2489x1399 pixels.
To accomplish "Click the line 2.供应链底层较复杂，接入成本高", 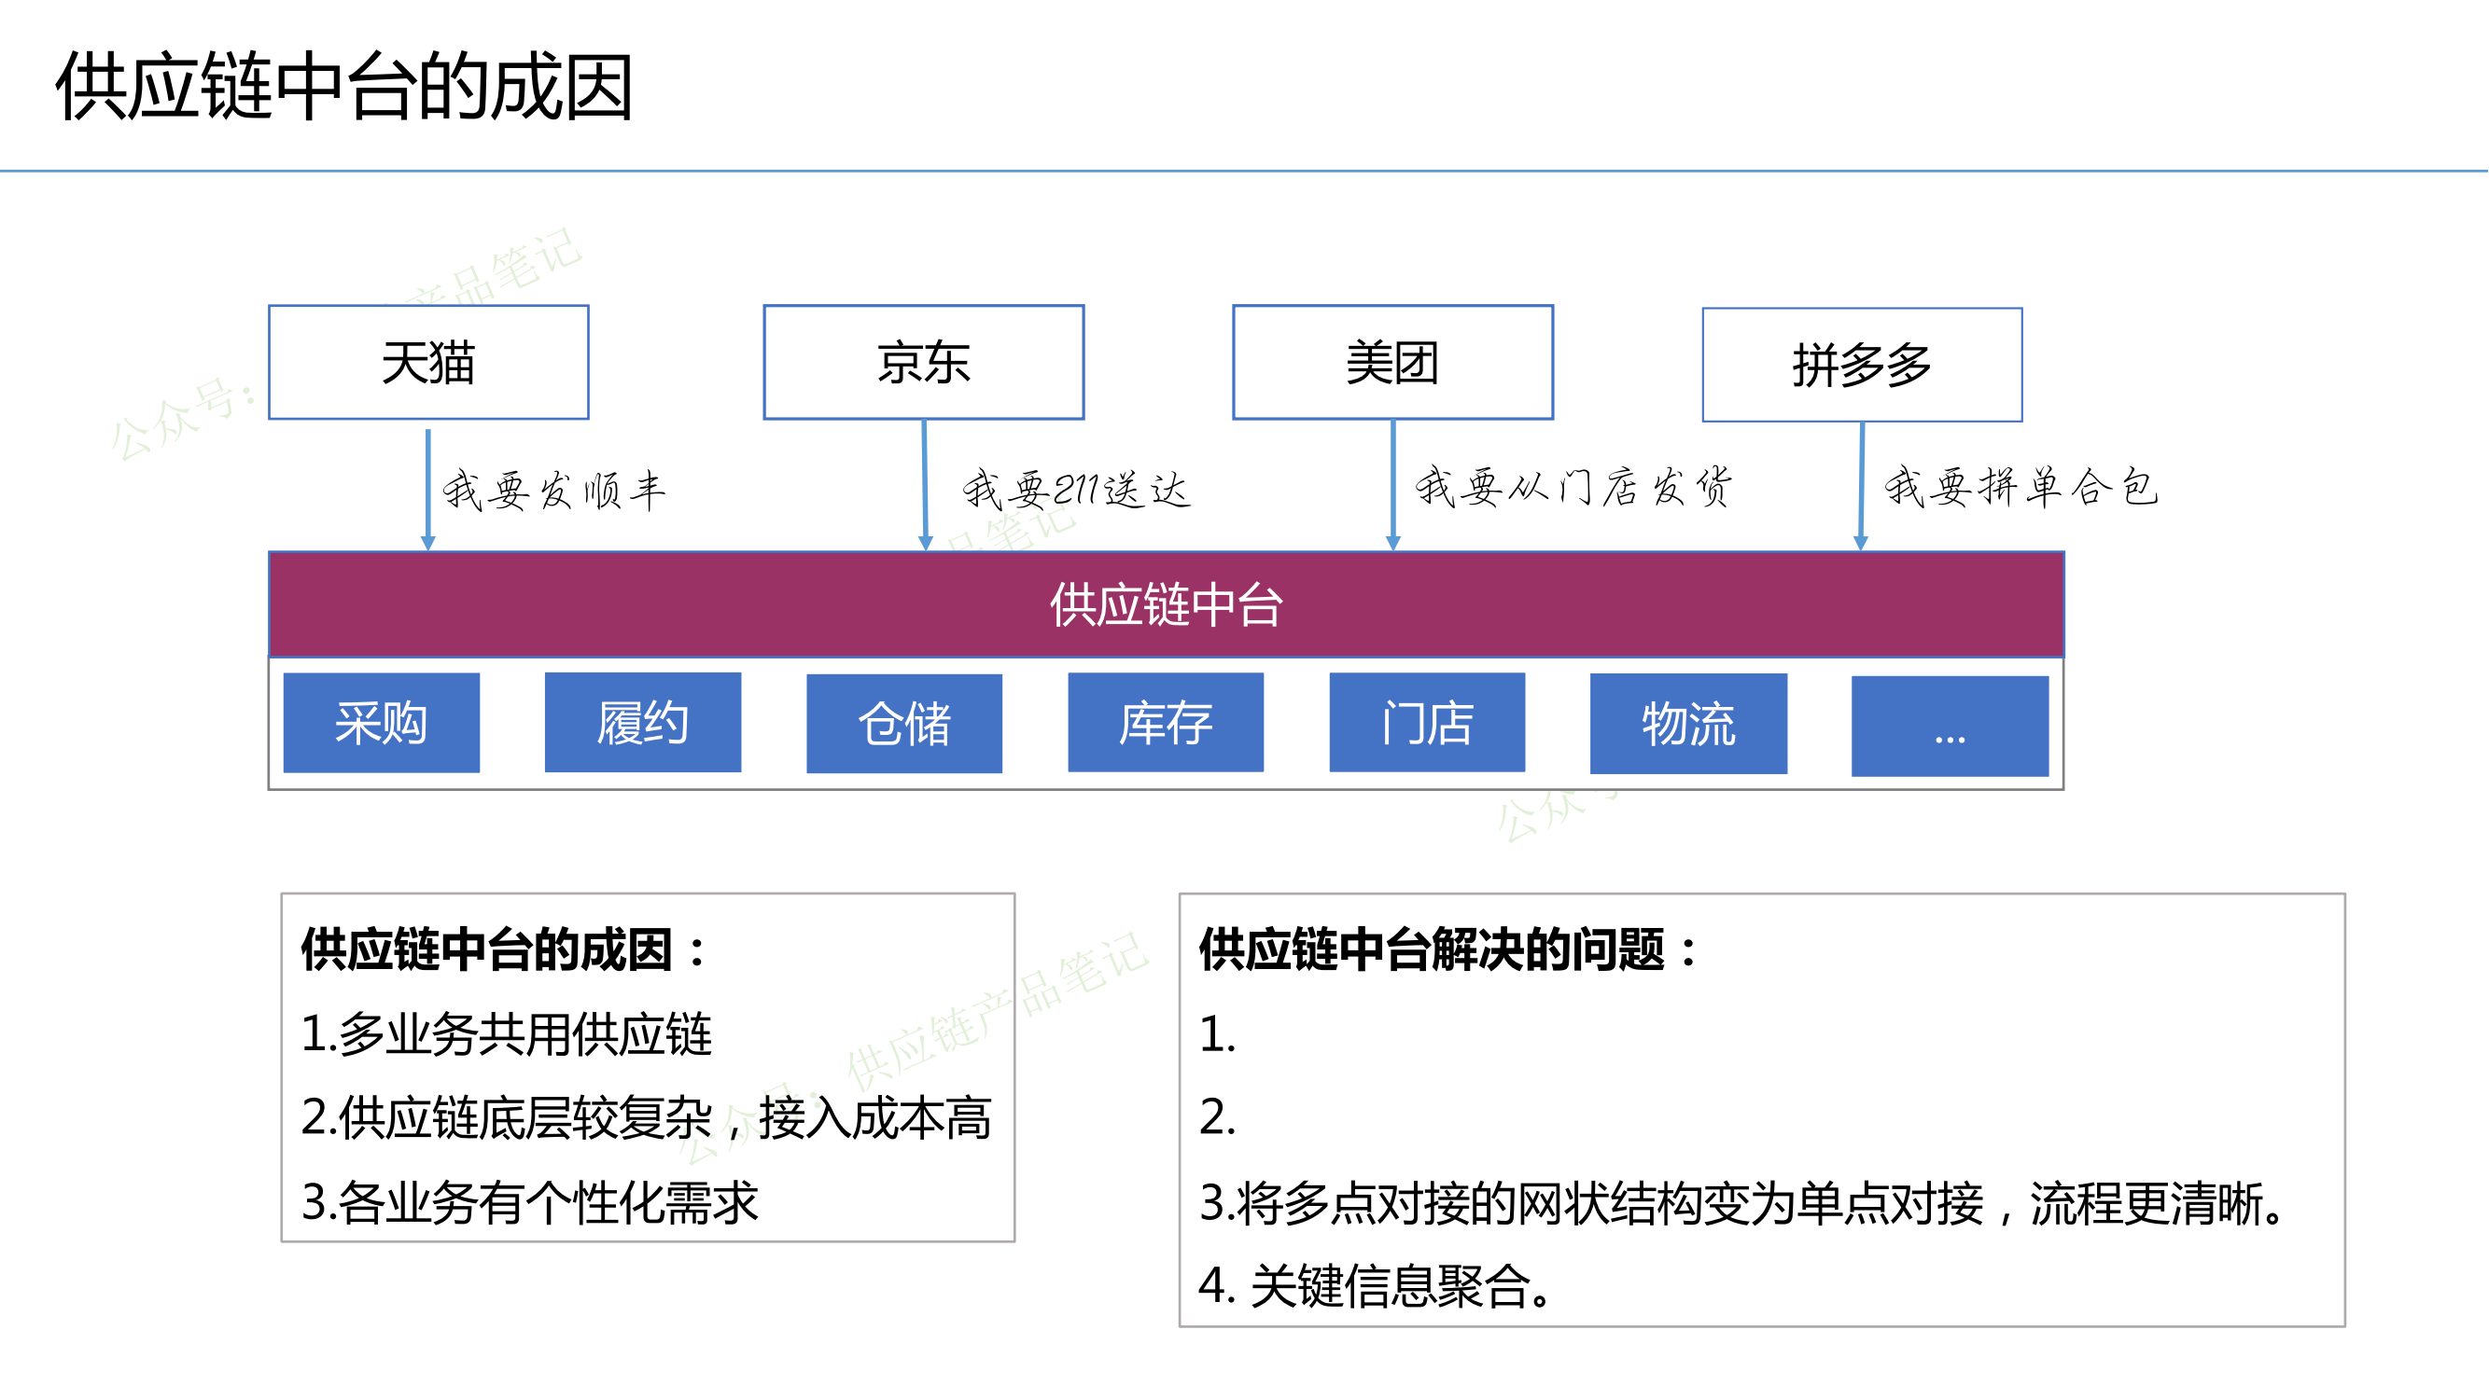I will (x=647, y=1118).
